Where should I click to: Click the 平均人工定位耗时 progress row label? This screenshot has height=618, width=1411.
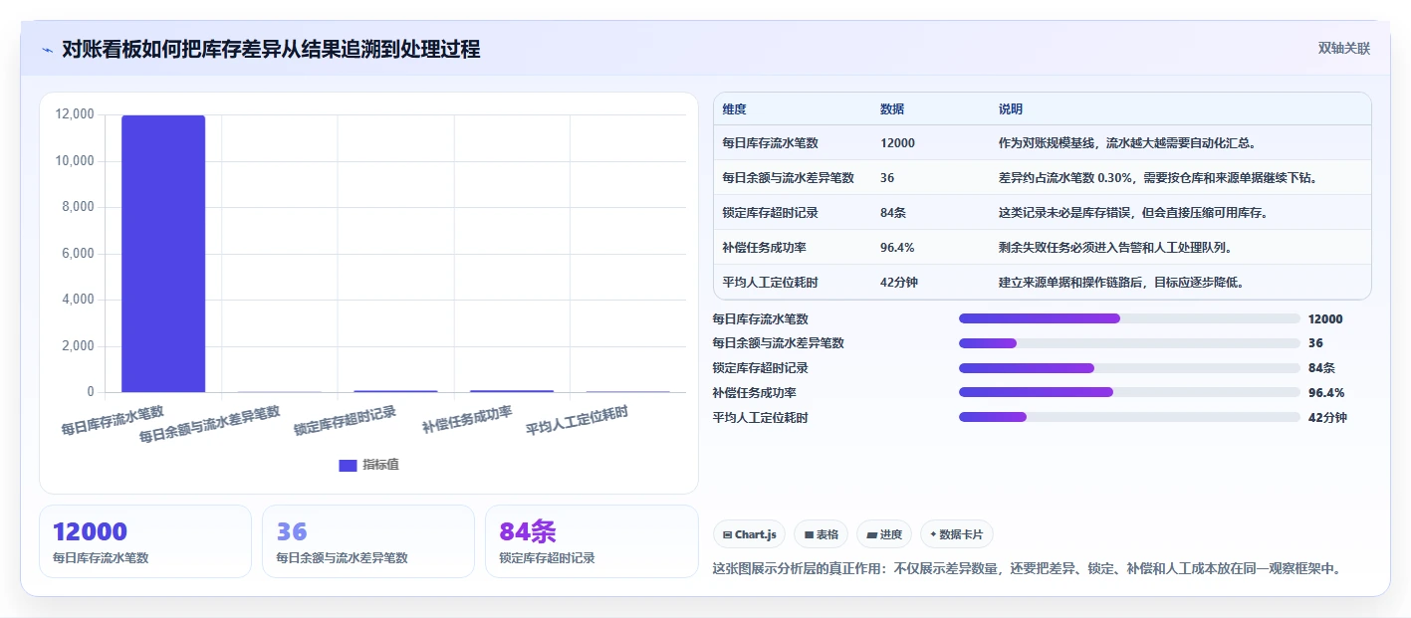pyautogui.click(x=761, y=418)
